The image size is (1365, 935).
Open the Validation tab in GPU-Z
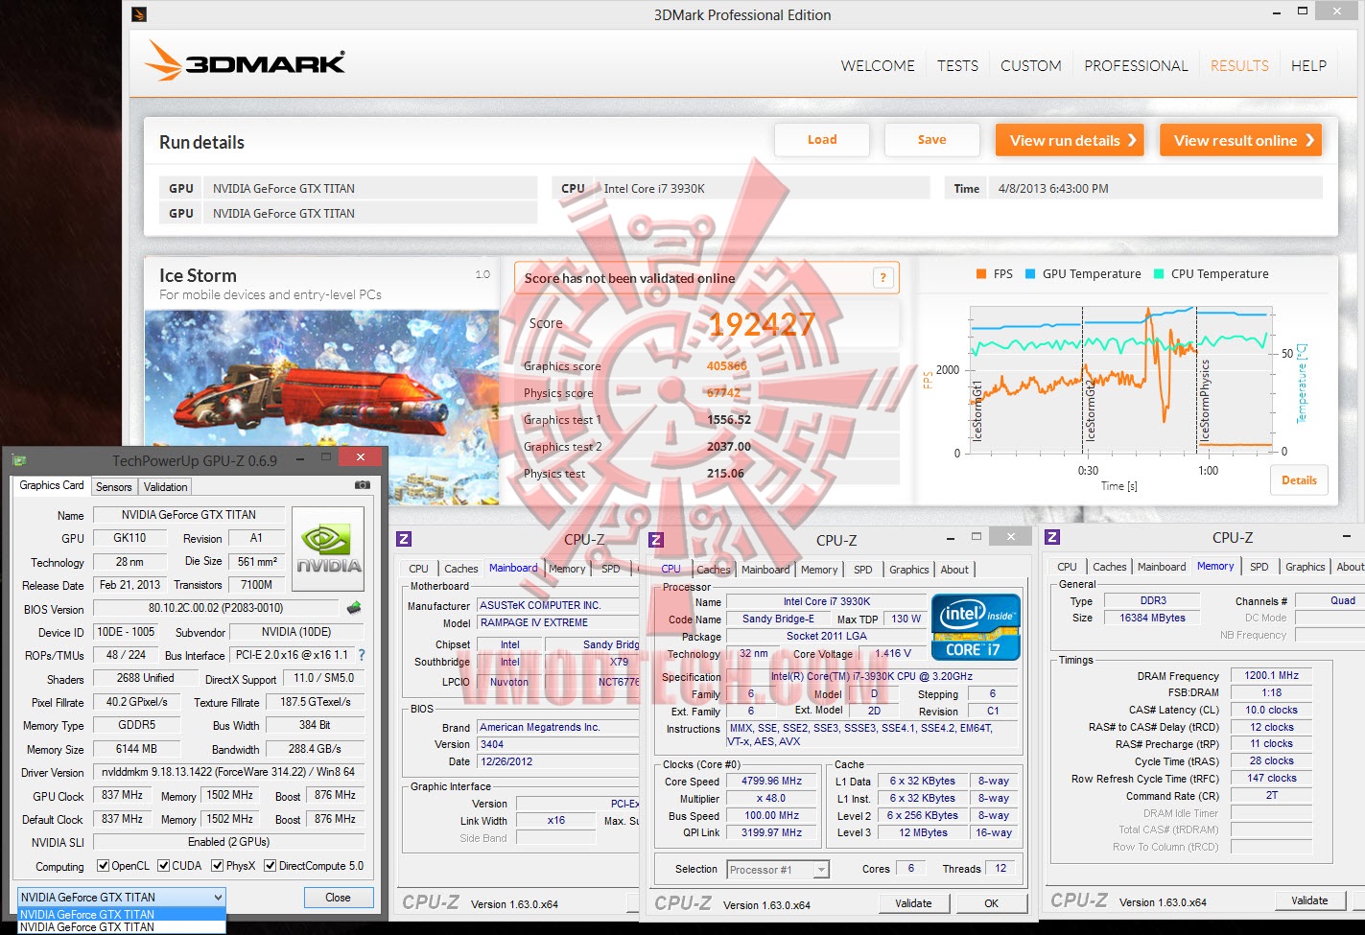166,487
